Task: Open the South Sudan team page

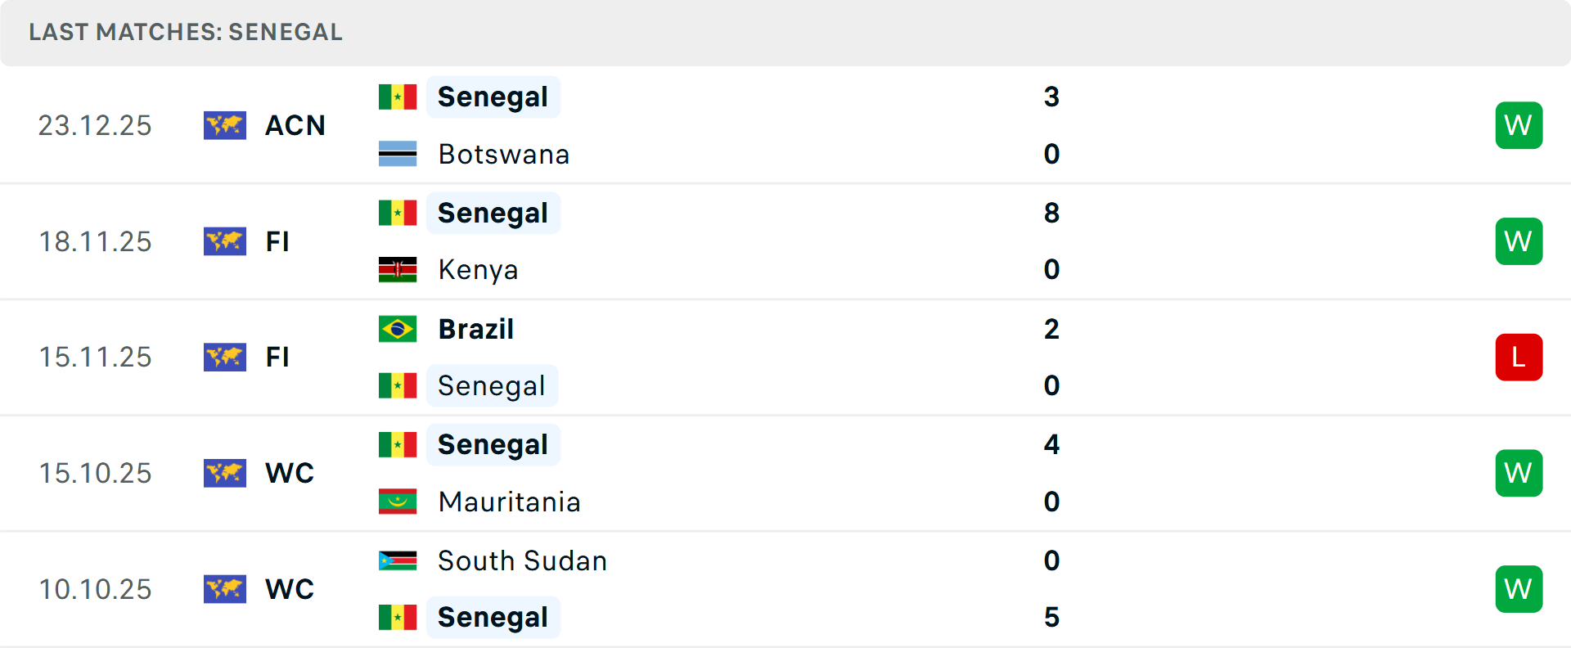Action: 522,560
